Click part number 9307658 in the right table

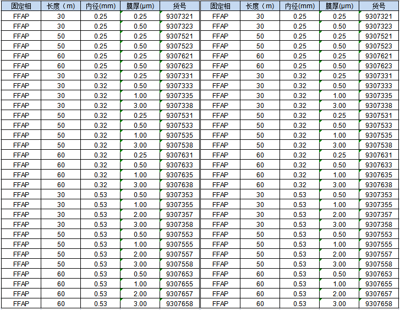tap(379, 304)
